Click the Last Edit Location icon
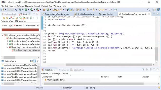Image resolution: width=161 pixels, height=90 pixels. tap(100, 10)
